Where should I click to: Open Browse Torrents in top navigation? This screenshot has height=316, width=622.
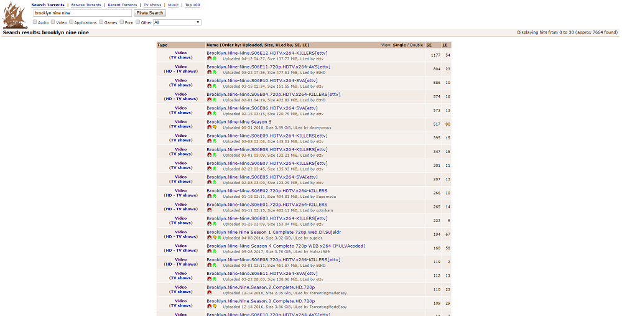click(x=86, y=5)
